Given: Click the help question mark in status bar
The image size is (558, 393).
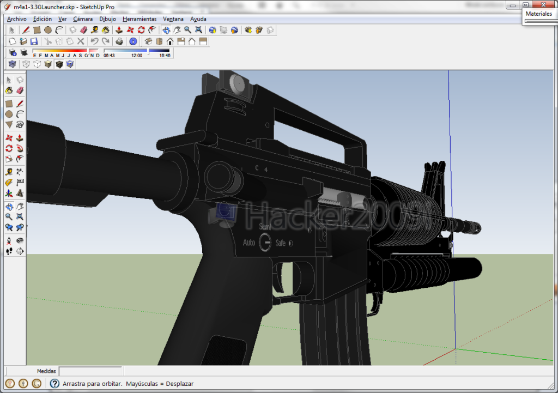Looking at the screenshot, I should tap(54, 383).
